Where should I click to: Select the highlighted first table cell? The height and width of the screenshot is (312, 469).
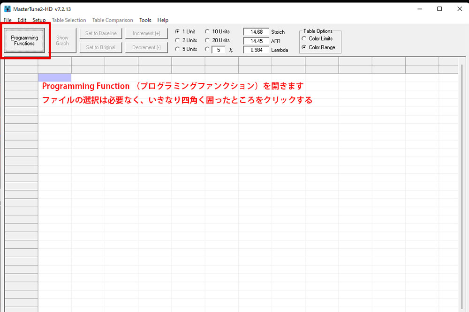tap(54, 77)
